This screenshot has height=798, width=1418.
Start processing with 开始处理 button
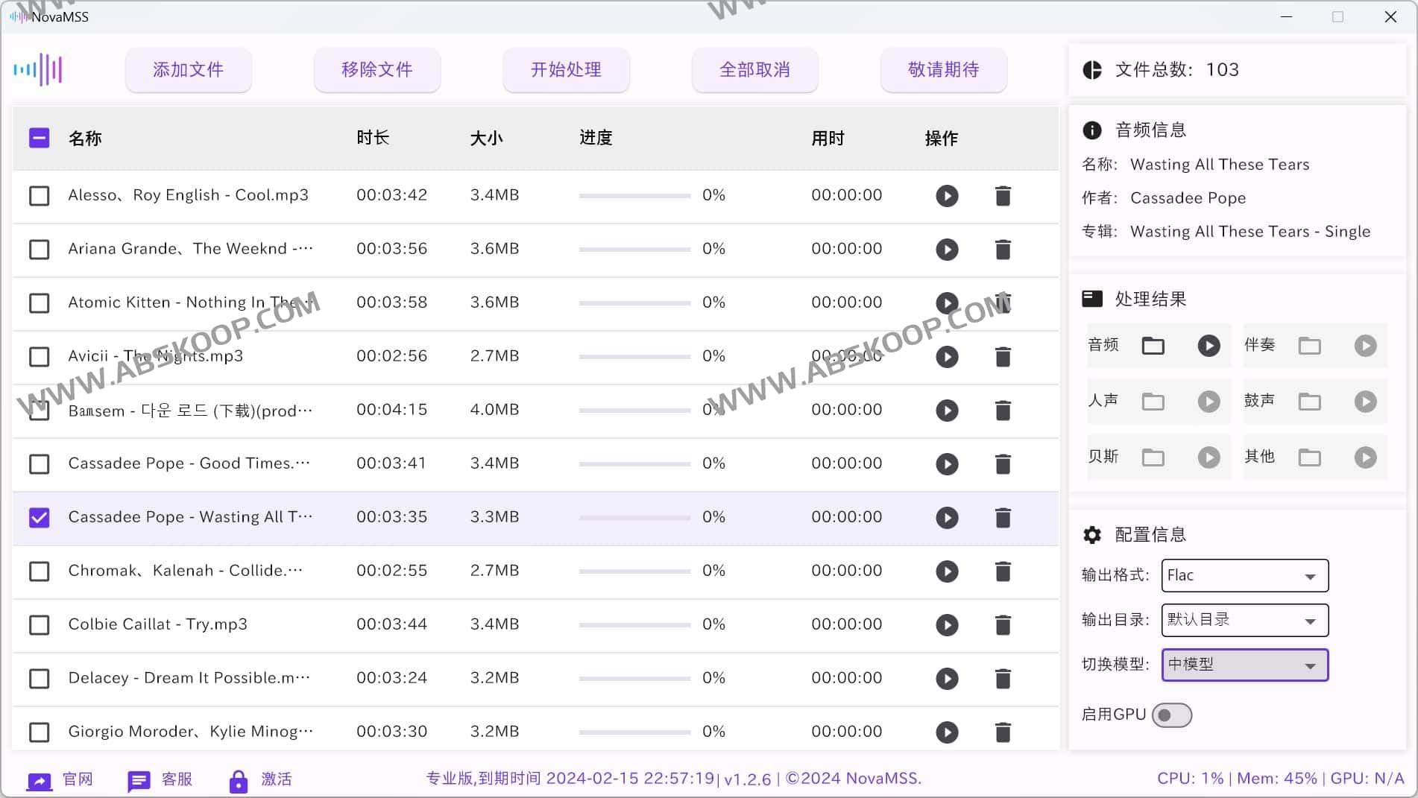[566, 69]
